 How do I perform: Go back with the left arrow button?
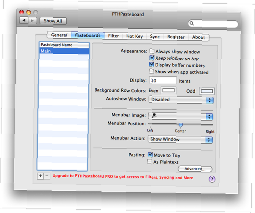(24, 20)
